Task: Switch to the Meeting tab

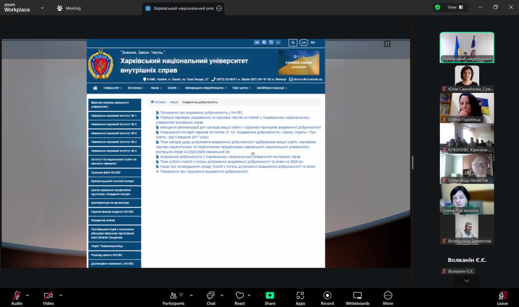Action: tap(69, 8)
